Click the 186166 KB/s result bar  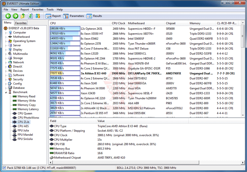point(65,29)
